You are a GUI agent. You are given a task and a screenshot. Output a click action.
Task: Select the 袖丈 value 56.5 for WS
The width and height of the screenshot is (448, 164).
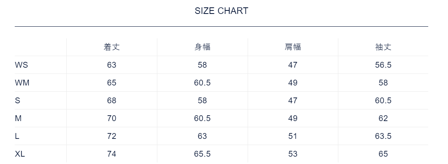[383, 65]
